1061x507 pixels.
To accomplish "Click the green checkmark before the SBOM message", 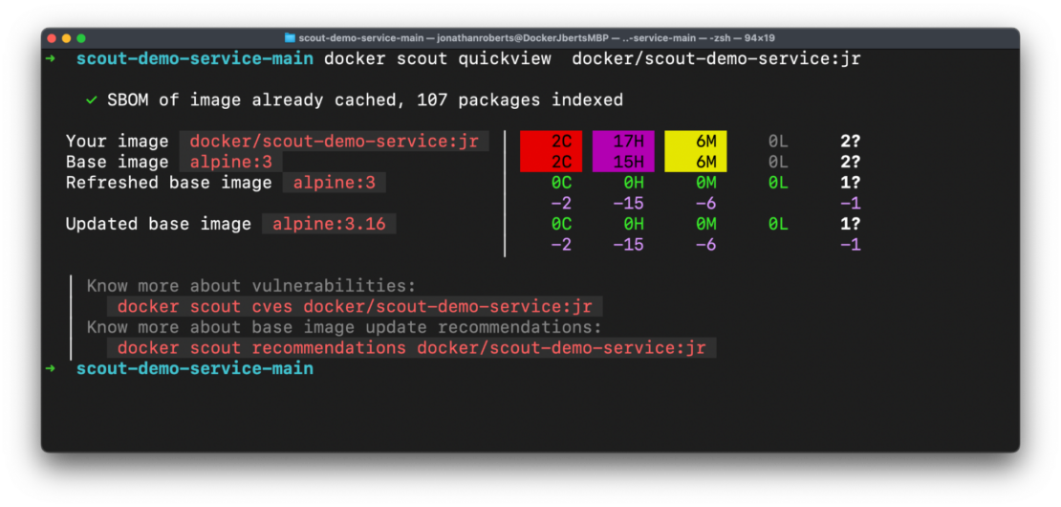I will [92, 99].
